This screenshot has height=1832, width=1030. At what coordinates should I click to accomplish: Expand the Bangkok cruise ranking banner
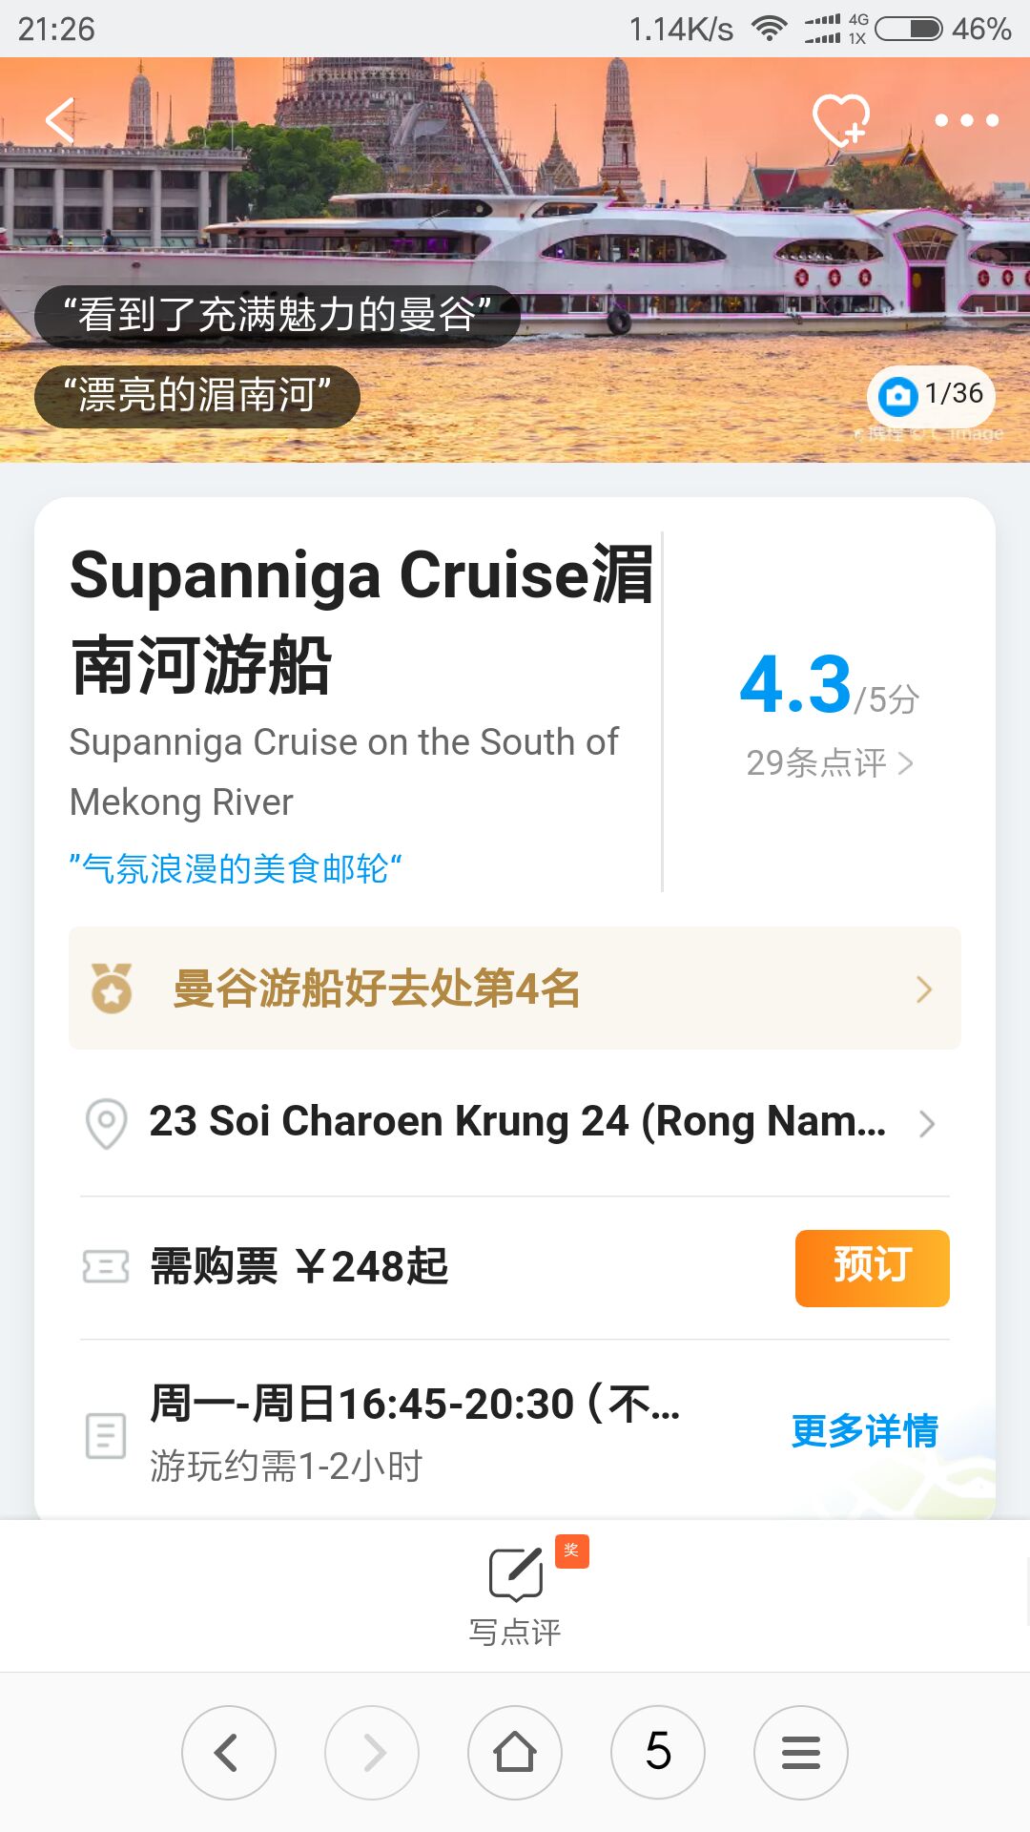(515, 989)
